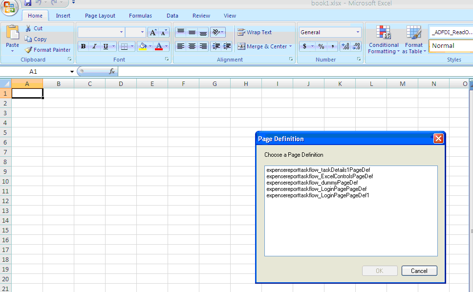This screenshot has height=292, width=473.
Task: Toggle Bold formatting
Action: click(x=83, y=46)
